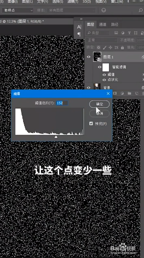Screen dimensions: 144x258
Task: Click the search magnifier in options bar
Action: [x=140, y=10]
